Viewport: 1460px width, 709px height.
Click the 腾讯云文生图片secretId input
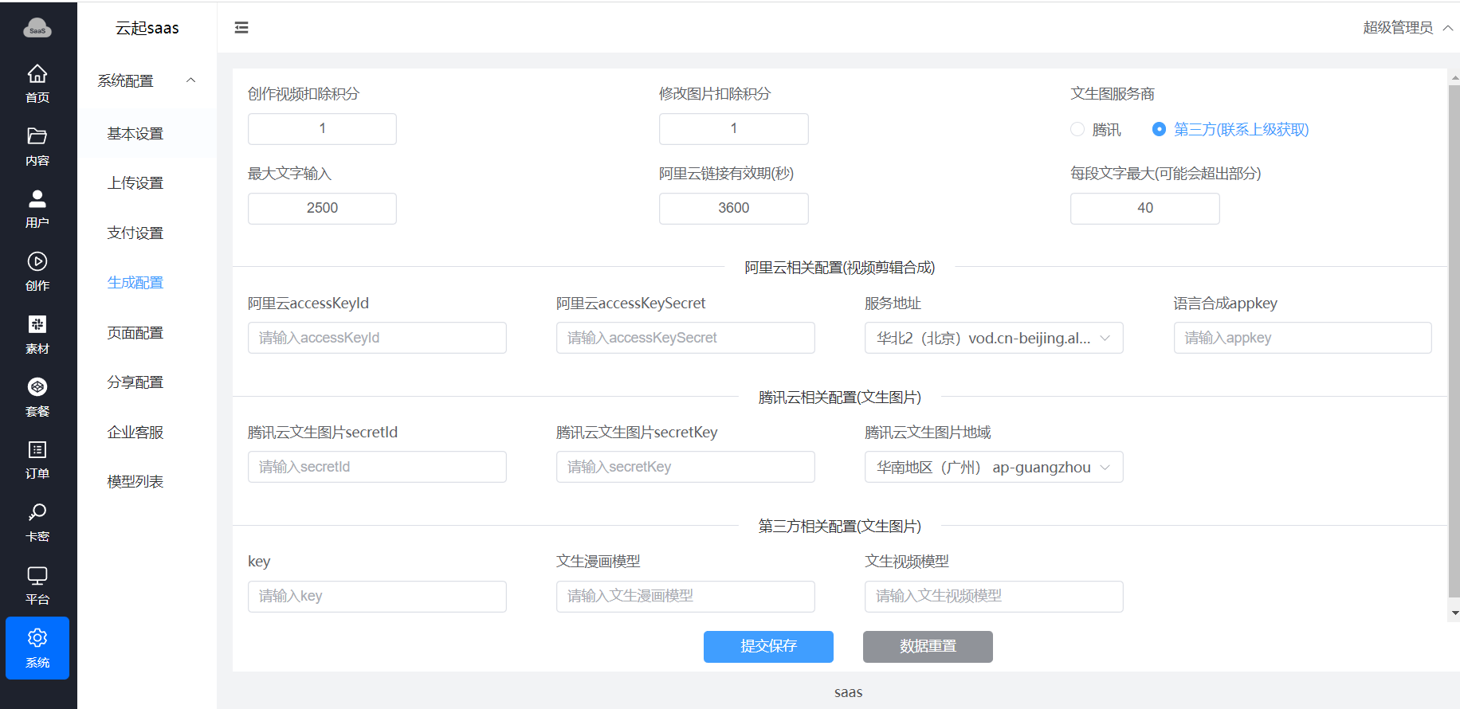377,467
